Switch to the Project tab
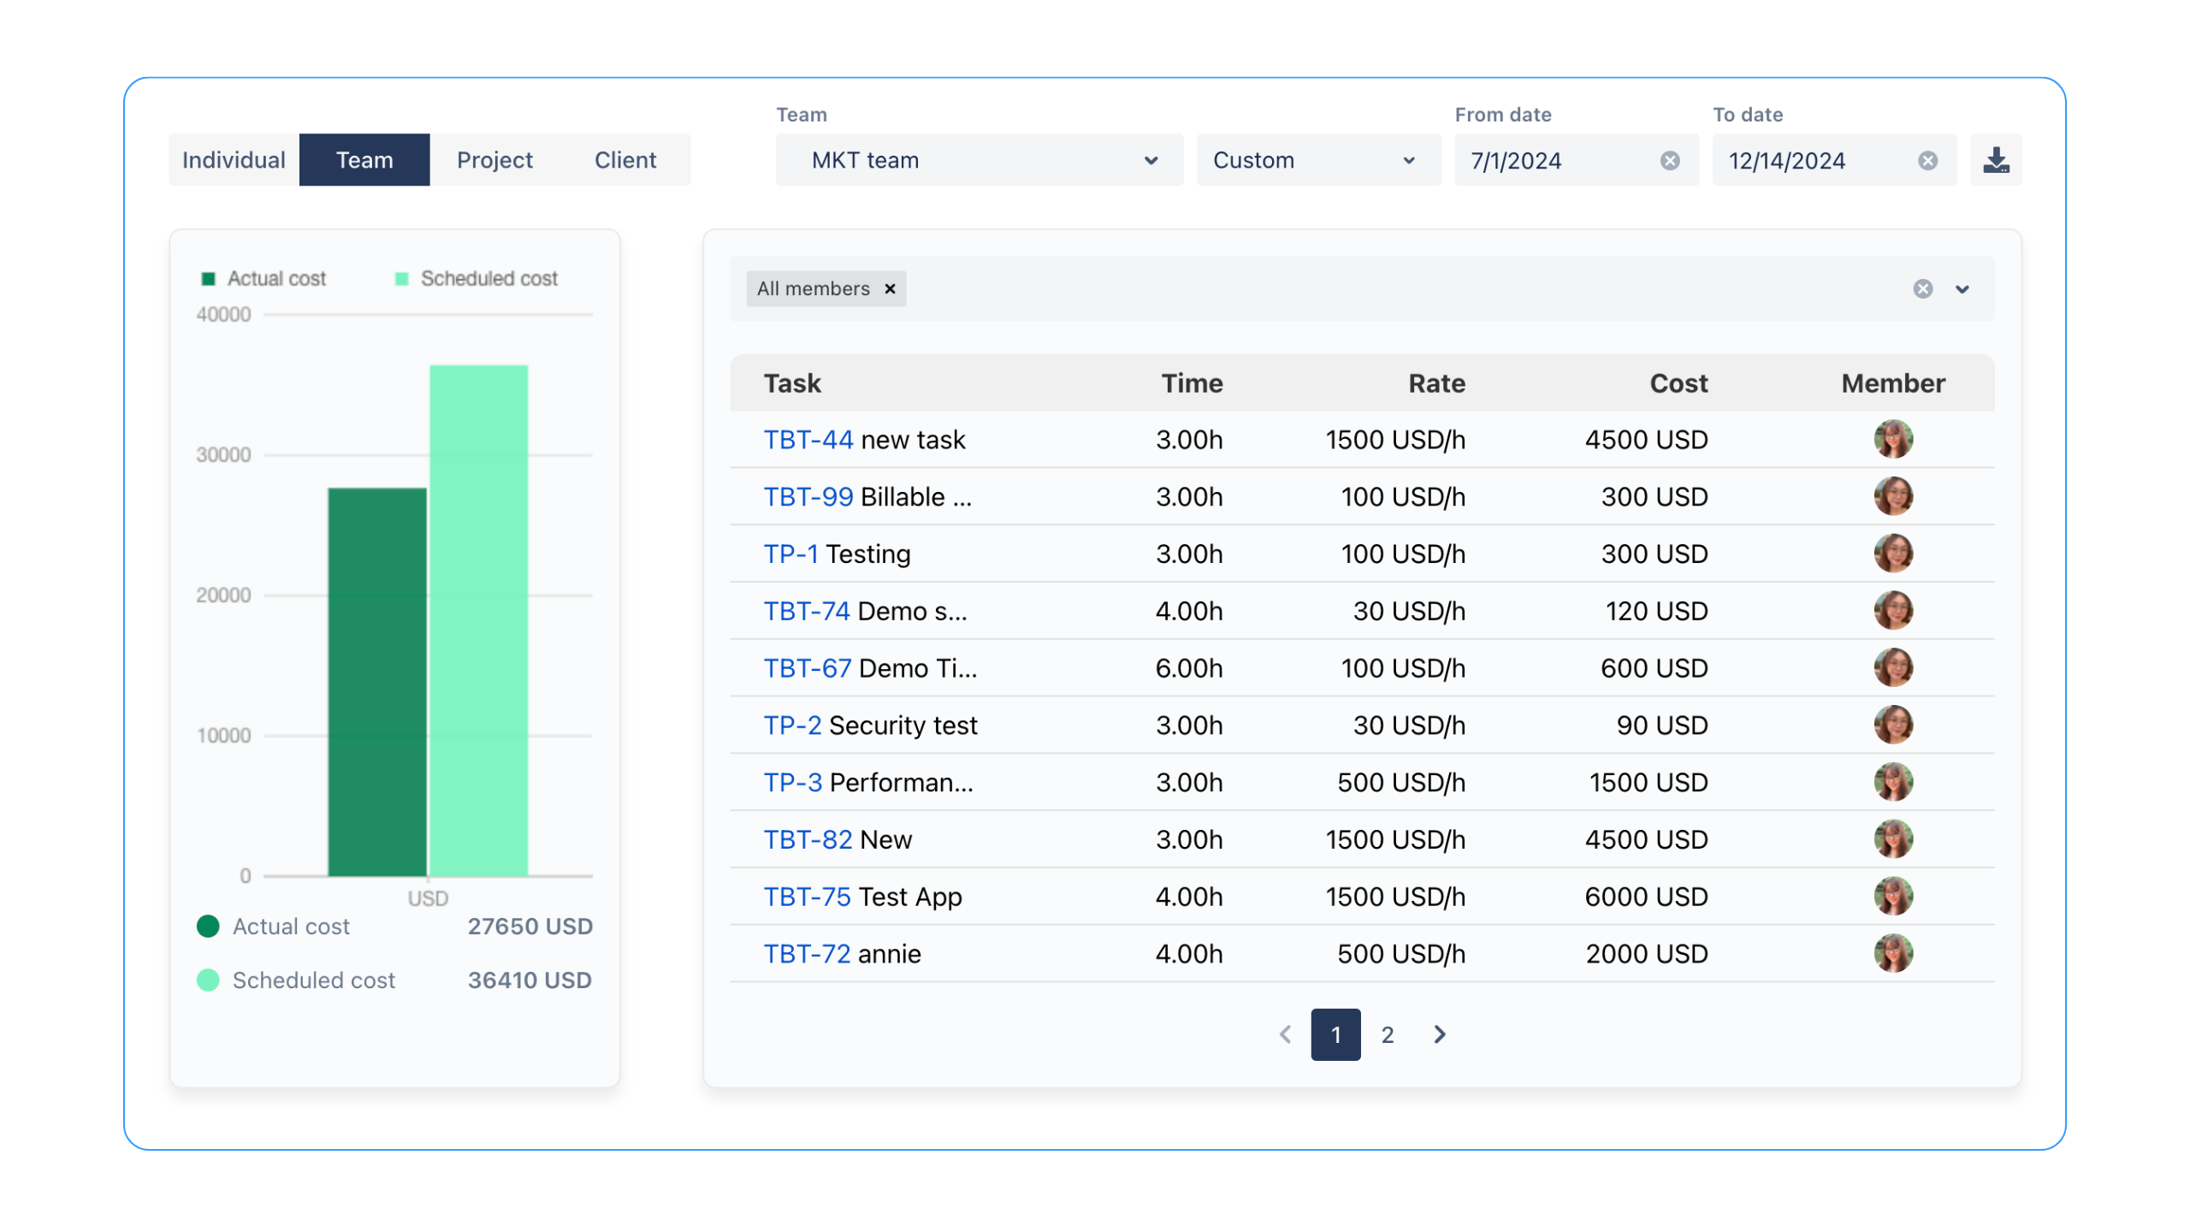 (494, 160)
